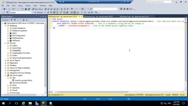Image resolution: width=188 pixels, height=106 pixels.
Task: Click the Copy icon in toolbar
Action: click(65, 9)
